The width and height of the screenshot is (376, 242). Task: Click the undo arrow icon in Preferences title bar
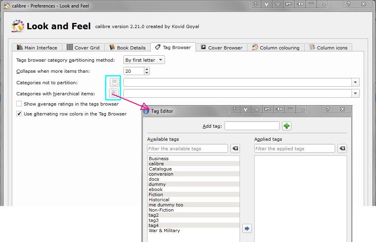tap(289, 4)
